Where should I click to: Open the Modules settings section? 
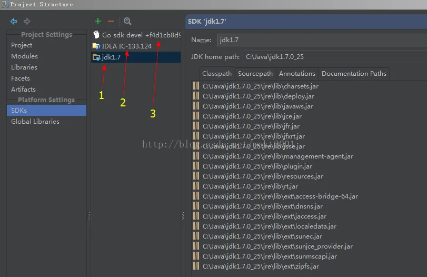click(25, 56)
